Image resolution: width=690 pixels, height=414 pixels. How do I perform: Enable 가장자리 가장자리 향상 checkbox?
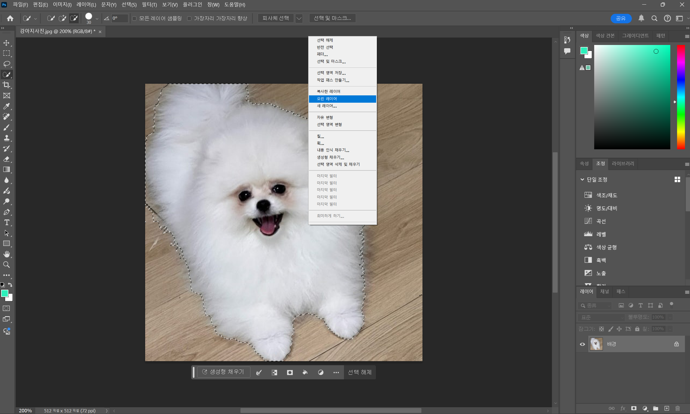coord(189,18)
